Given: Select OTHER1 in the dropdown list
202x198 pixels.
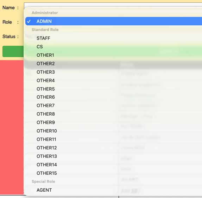Looking at the screenshot, I should tap(114, 55).
